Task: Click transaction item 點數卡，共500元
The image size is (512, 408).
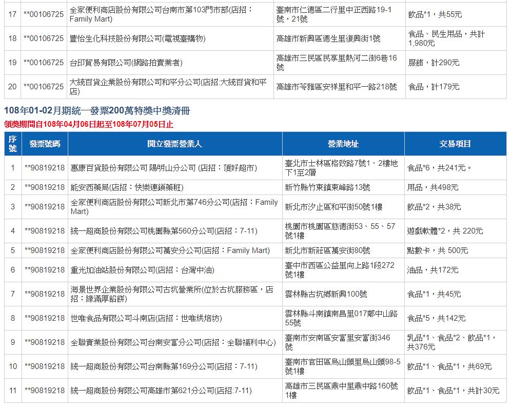Action: tap(438, 250)
